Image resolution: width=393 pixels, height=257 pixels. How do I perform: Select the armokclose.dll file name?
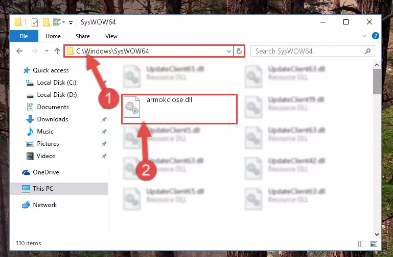[x=170, y=99]
